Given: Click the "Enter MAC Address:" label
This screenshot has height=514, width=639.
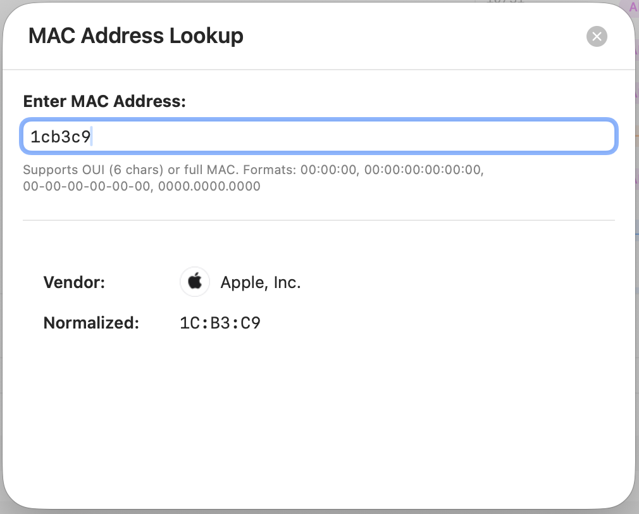Looking at the screenshot, I should point(104,101).
